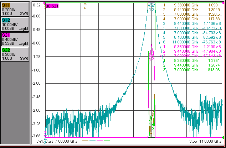Select marker readout value 117.83
226x148 pixels.
214,19
